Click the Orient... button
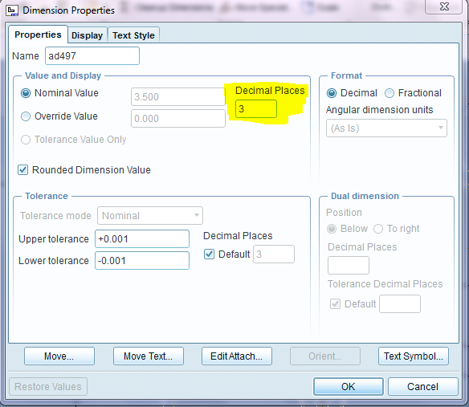Screen dimensions: 469x407 pos(324,356)
